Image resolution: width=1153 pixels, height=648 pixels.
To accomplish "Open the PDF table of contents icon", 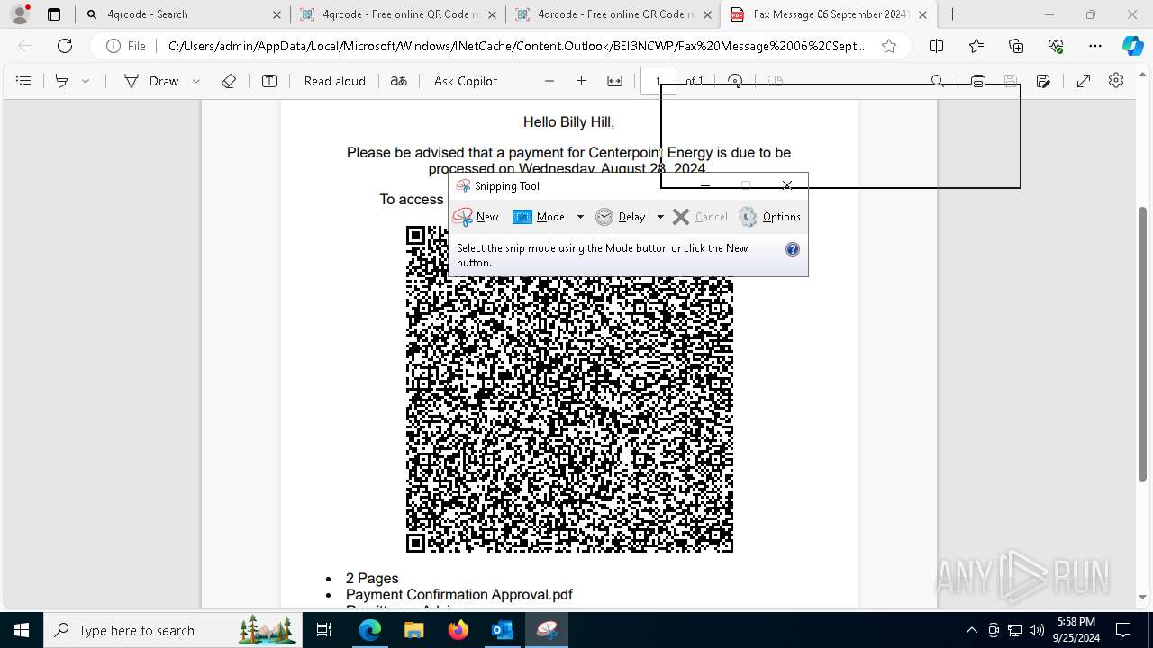I will 24,81.
